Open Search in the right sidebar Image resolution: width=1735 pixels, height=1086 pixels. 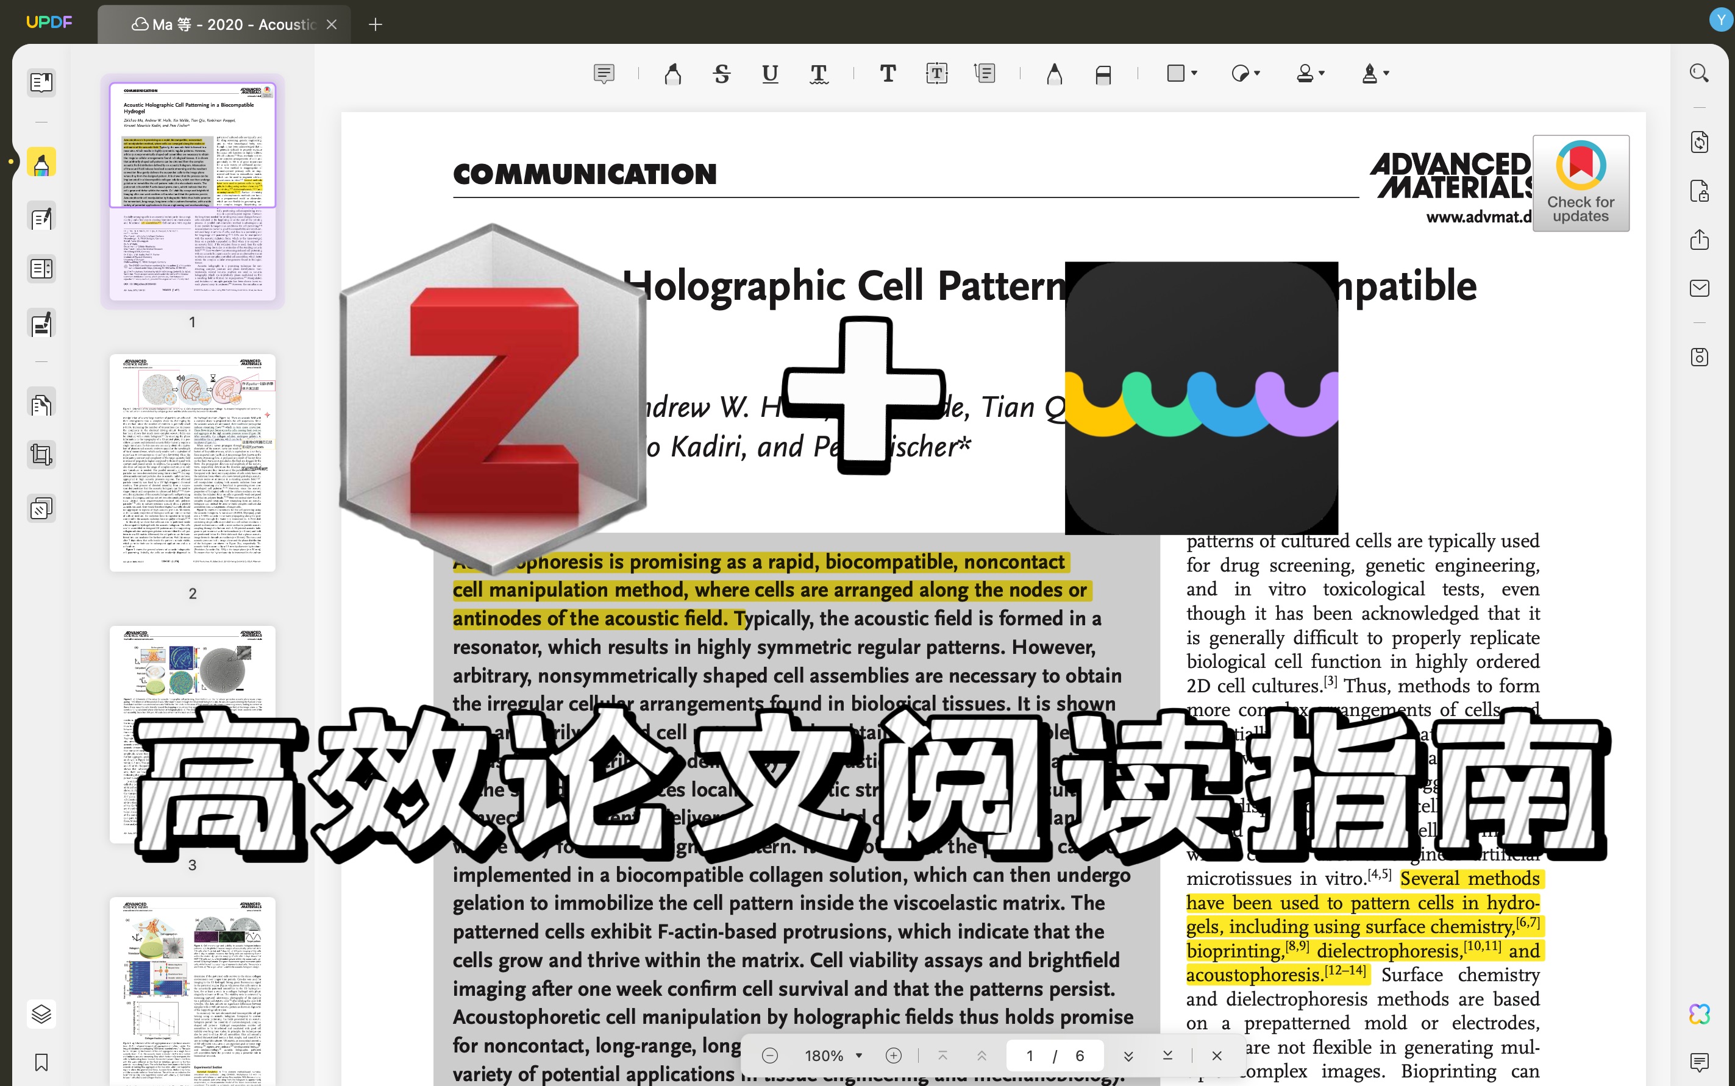click(x=1699, y=73)
